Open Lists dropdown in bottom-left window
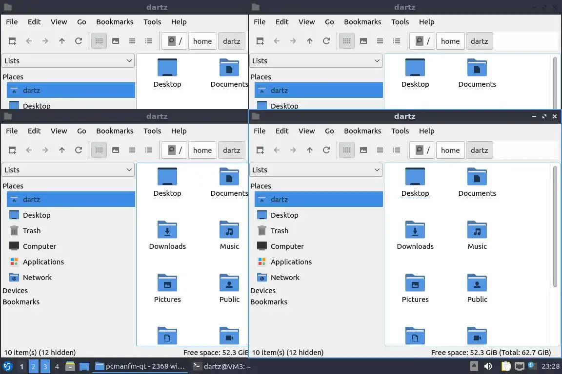 (68, 169)
